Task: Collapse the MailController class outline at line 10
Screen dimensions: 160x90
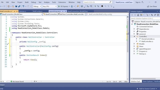Action: pyautogui.click(x=11, y=37)
